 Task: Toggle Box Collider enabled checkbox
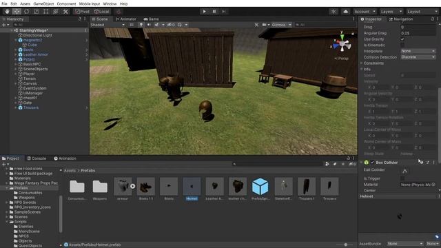372,163
